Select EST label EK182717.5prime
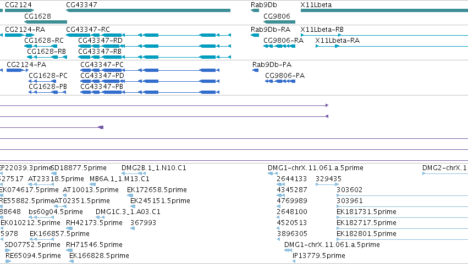This screenshot has width=468, height=264. click(x=366, y=223)
